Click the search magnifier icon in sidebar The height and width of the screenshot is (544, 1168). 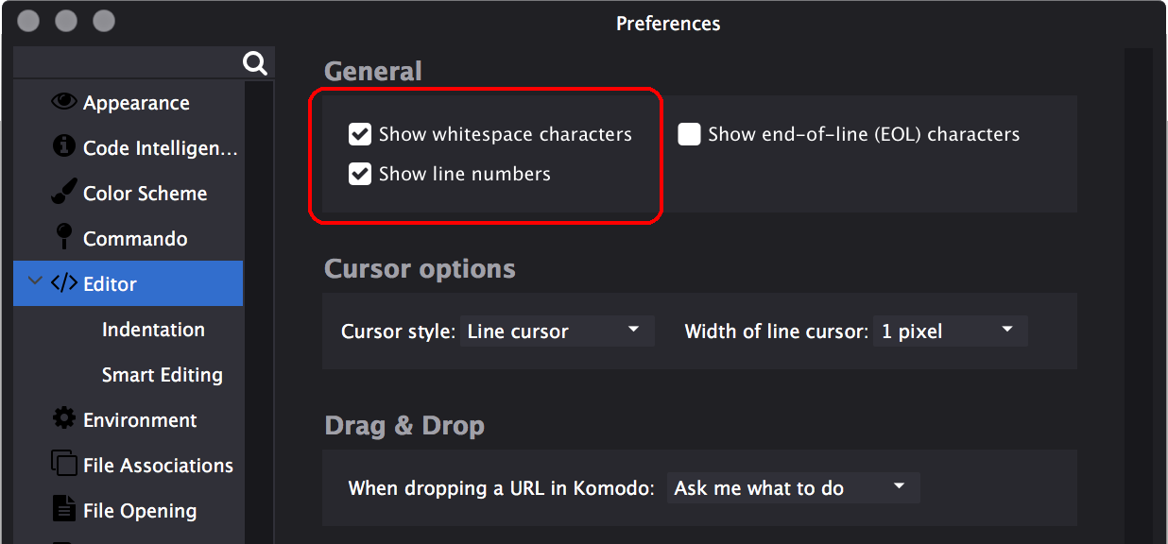tap(255, 63)
